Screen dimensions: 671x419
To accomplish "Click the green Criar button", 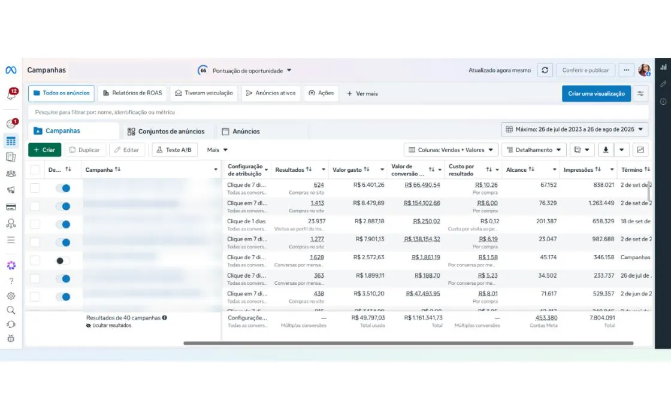I will (x=44, y=150).
